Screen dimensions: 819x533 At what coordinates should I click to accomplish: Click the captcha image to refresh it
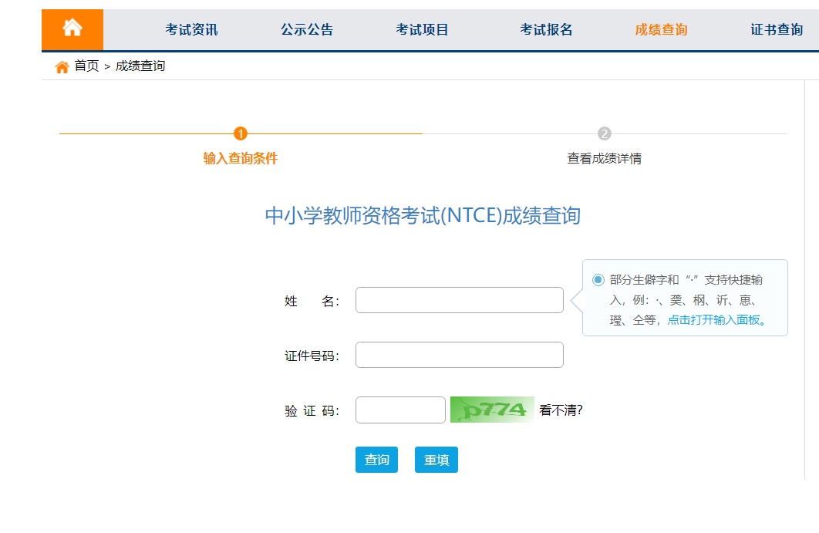[x=492, y=410]
